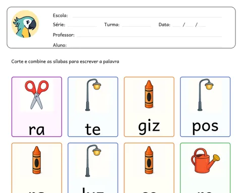Screen dimensions: 242x193
Task: Click the Turma blank field
Action: tap(137, 25)
